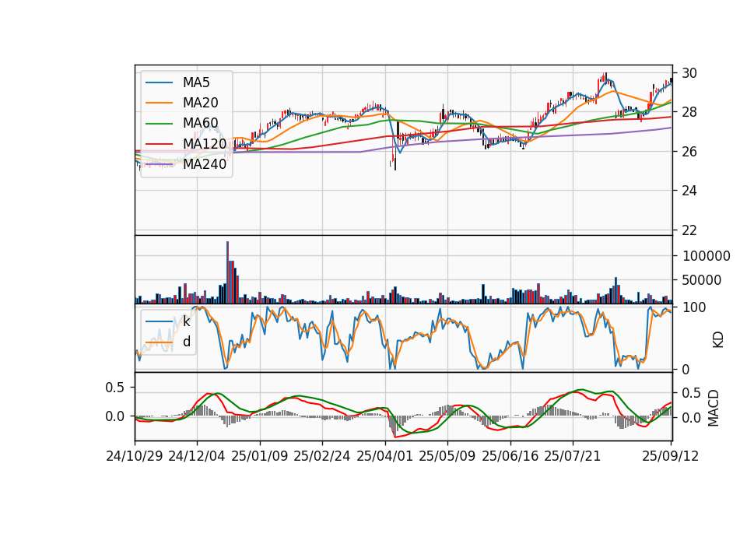Click the price axis value 26
This screenshot has width=747, height=537.
(689, 152)
